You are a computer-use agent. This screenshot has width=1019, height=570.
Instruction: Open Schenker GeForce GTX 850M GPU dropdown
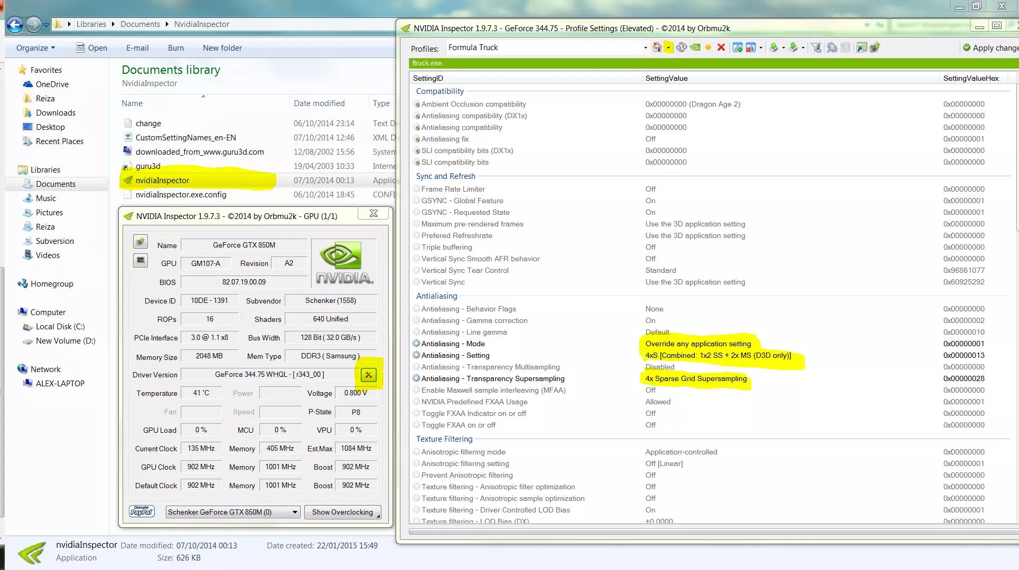click(295, 512)
